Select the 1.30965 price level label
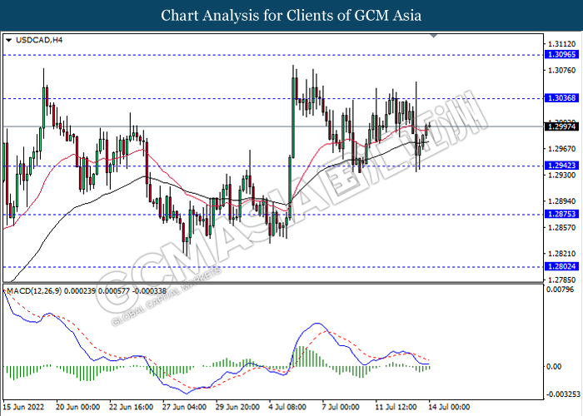583x416 pixels. 561,55
